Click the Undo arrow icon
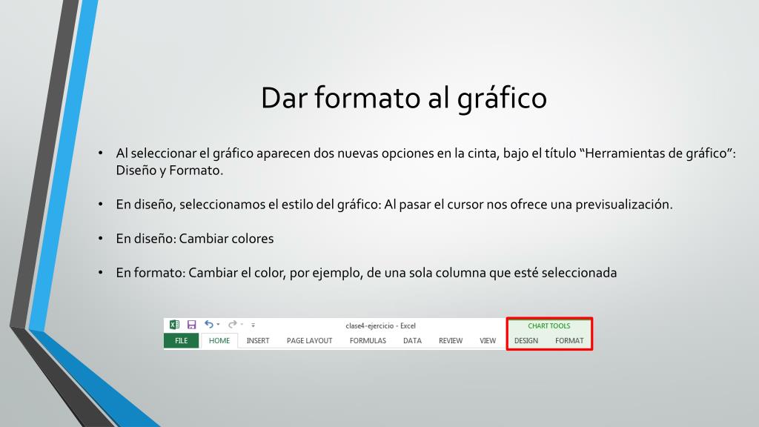The height and width of the screenshot is (427, 759). 208,325
